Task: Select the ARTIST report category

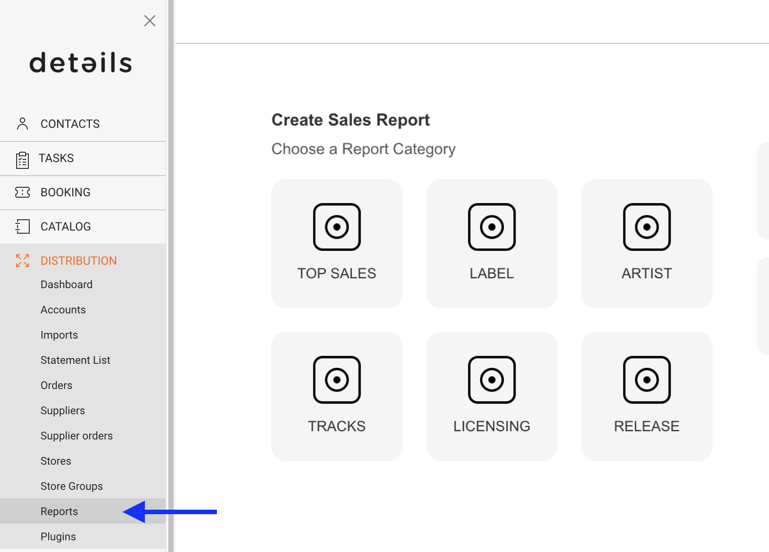Action: click(x=647, y=243)
